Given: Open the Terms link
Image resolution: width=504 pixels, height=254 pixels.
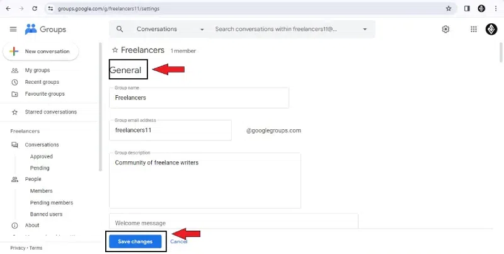Looking at the screenshot, I should coord(36,248).
